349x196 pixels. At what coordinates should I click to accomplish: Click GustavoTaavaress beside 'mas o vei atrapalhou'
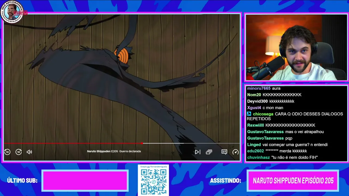(x=265, y=132)
